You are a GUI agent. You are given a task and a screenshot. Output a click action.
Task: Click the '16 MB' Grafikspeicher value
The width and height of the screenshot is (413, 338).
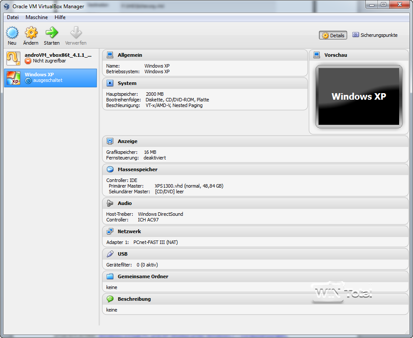click(x=150, y=152)
